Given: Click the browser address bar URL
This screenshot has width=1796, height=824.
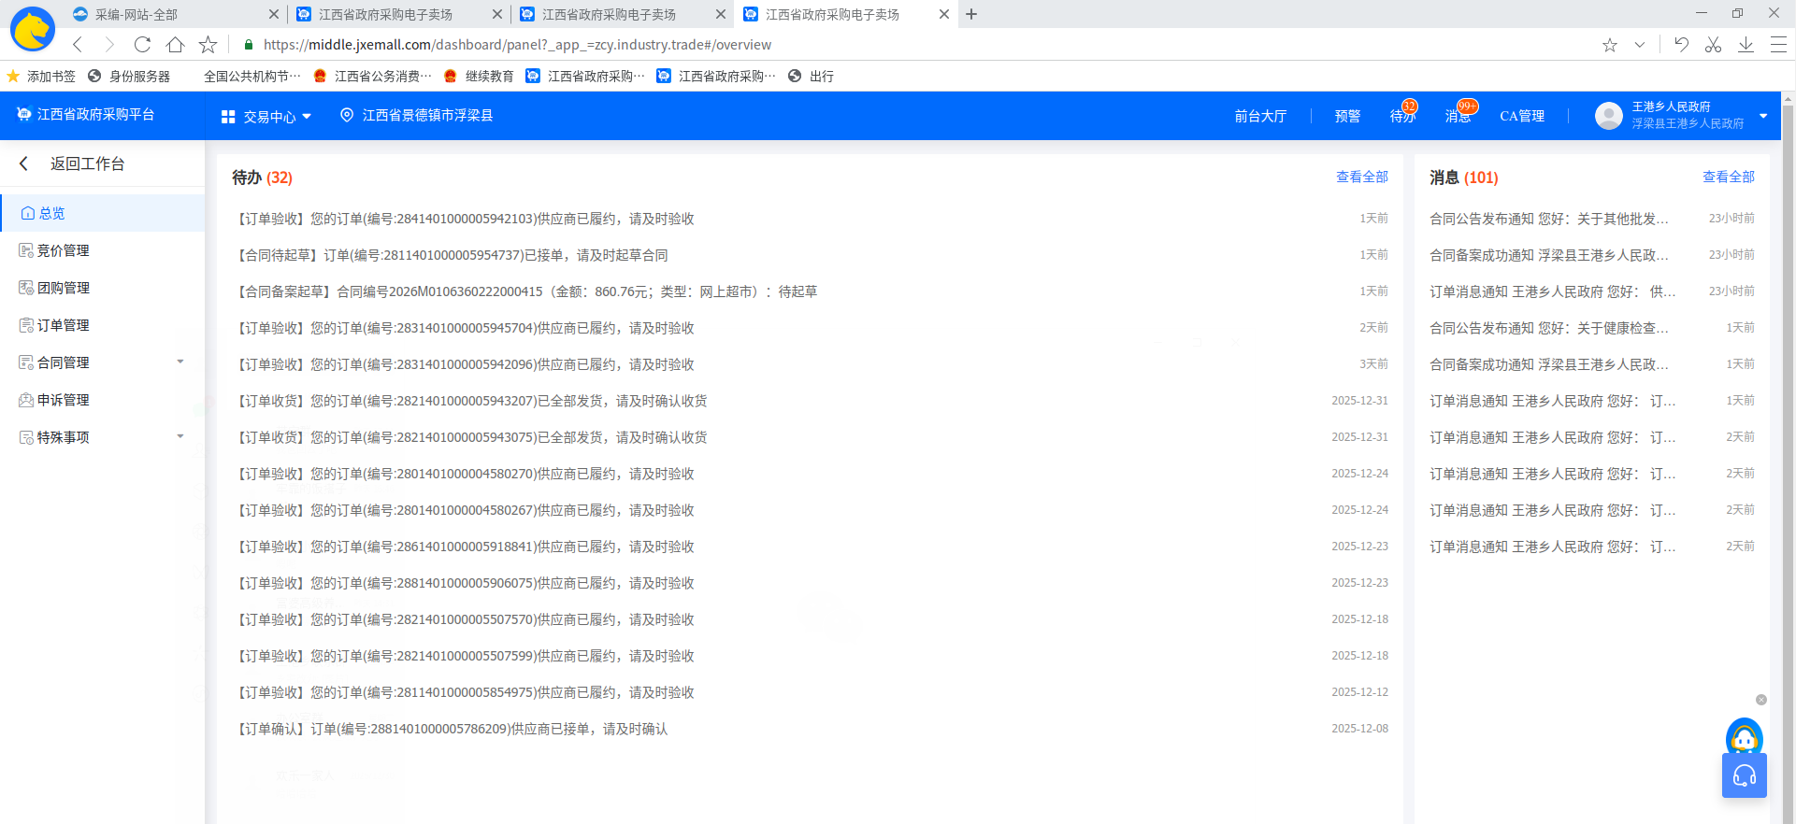Looking at the screenshot, I should coord(517,45).
